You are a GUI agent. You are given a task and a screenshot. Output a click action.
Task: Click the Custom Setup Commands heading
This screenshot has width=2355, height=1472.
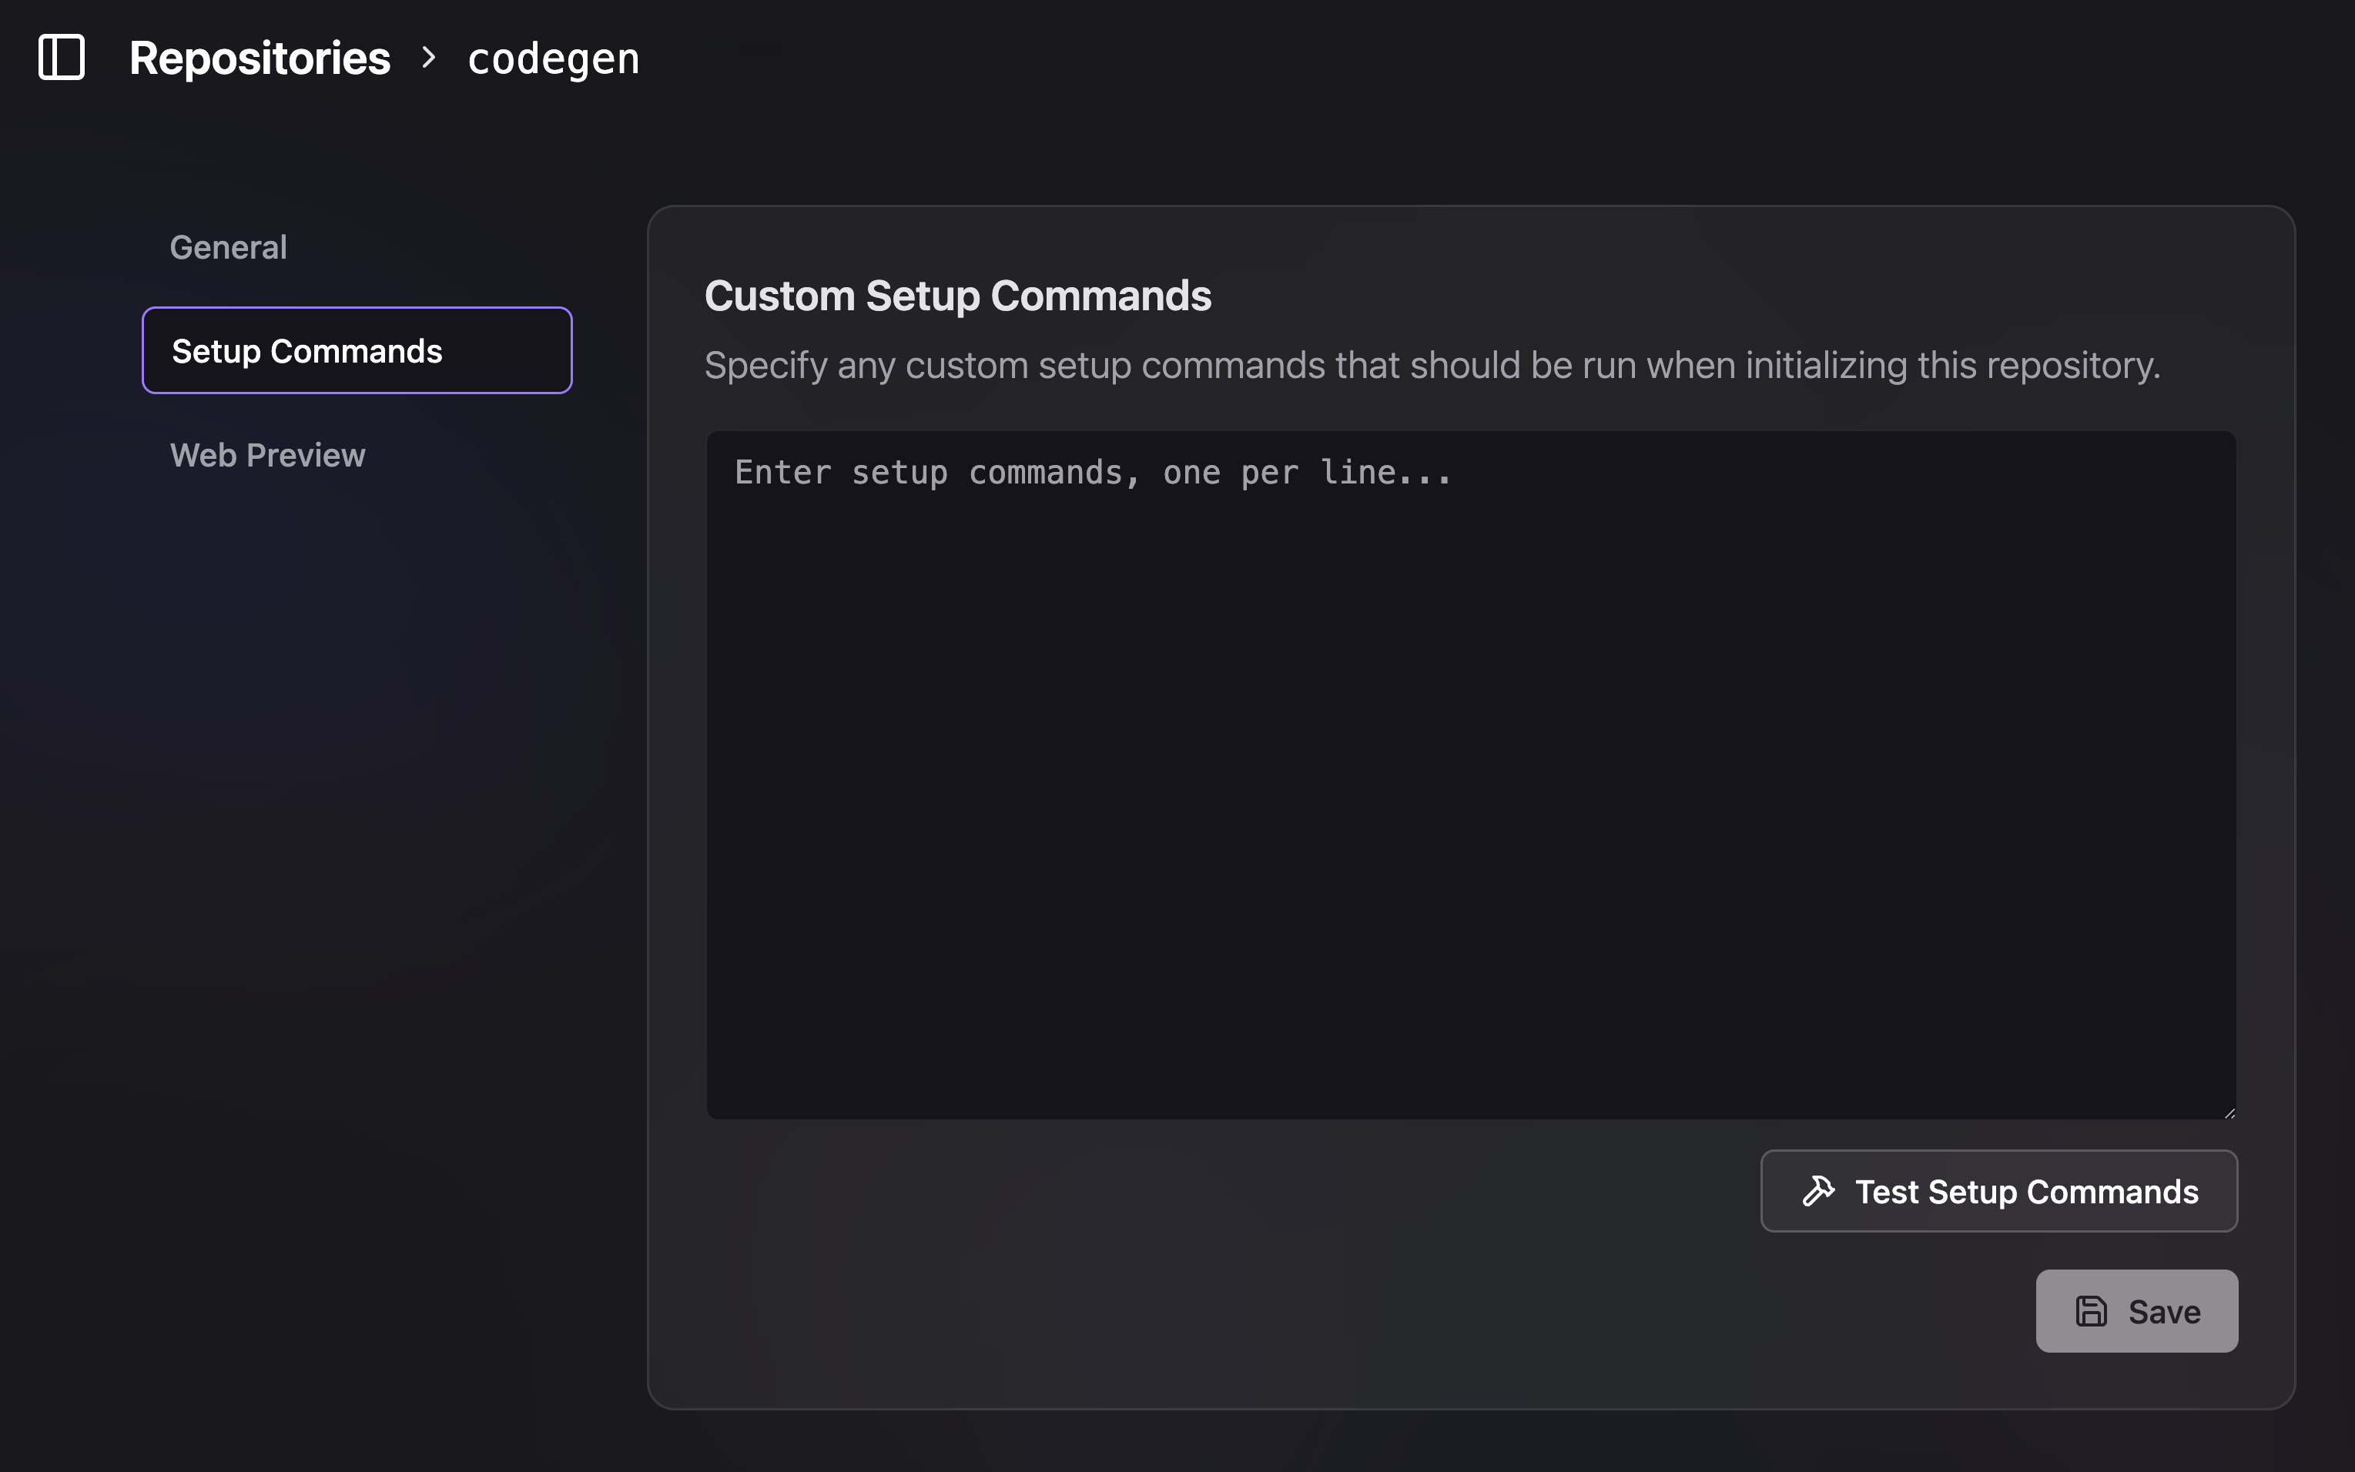point(958,294)
